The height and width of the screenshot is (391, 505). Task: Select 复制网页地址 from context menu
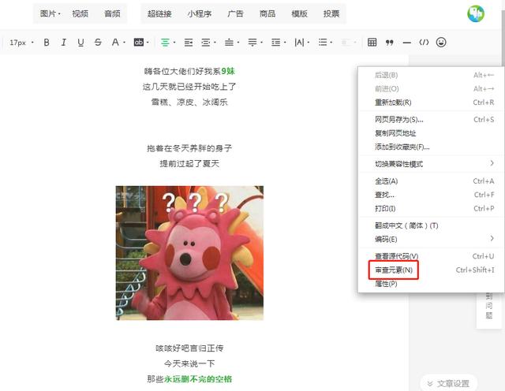point(431,133)
